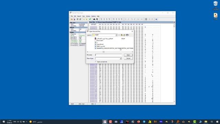Select the long numeric filename starting 206

(114, 48)
